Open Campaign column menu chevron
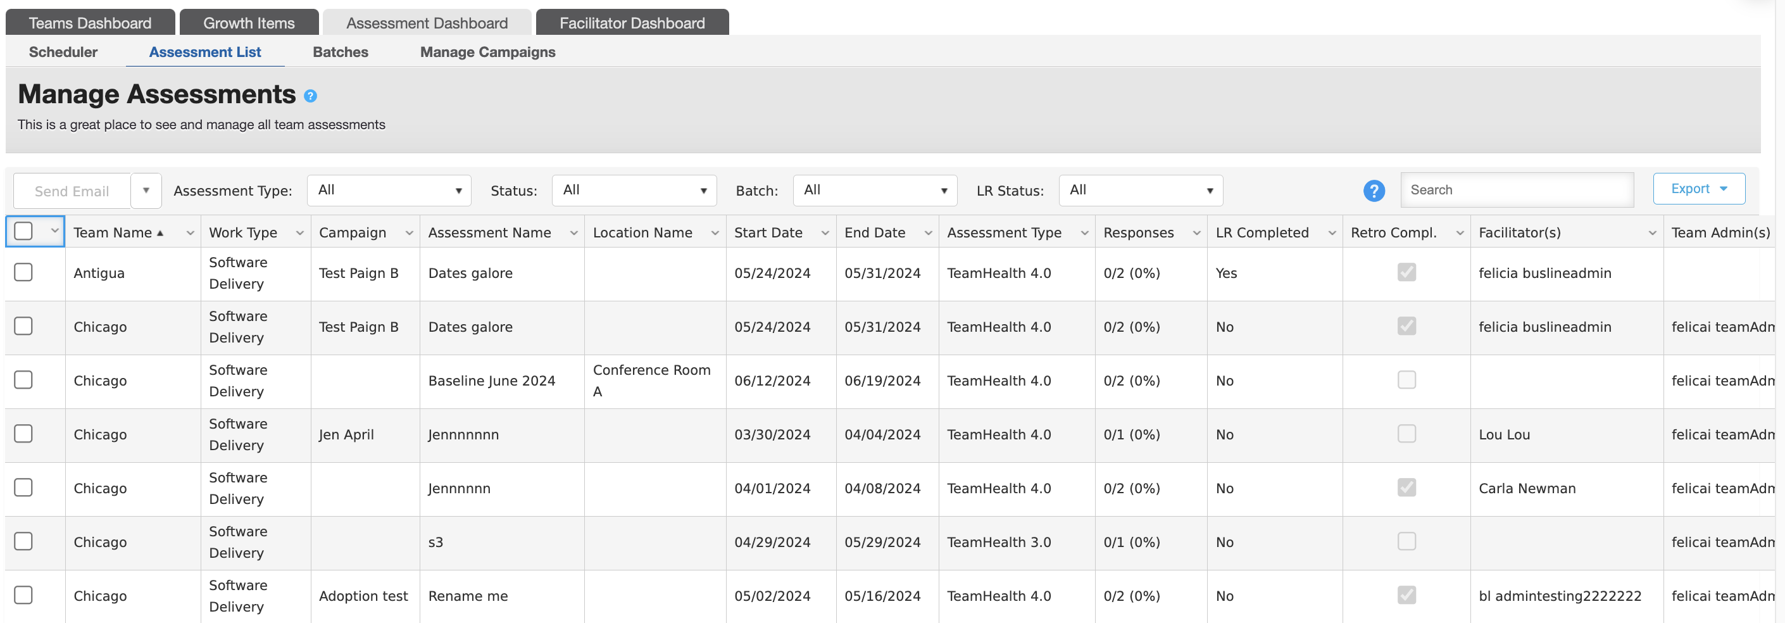Screen dimensions: 1785x623 [410, 234]
